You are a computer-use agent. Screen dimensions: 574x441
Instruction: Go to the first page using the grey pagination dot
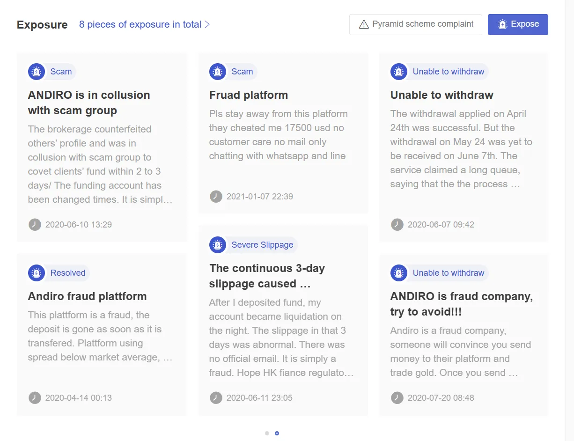click(267, 433)
